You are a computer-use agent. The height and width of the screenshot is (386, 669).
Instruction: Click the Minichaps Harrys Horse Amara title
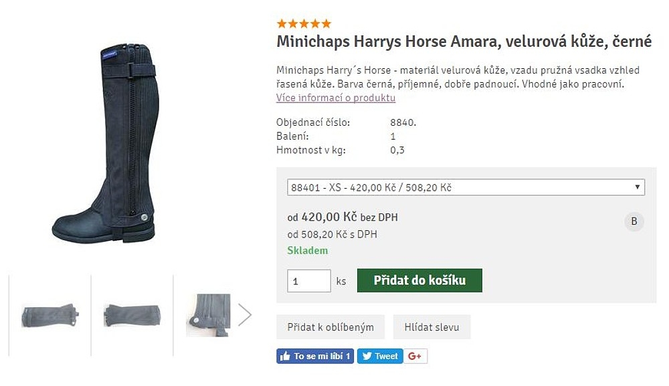pyautogui.click(x=464, y=41)
